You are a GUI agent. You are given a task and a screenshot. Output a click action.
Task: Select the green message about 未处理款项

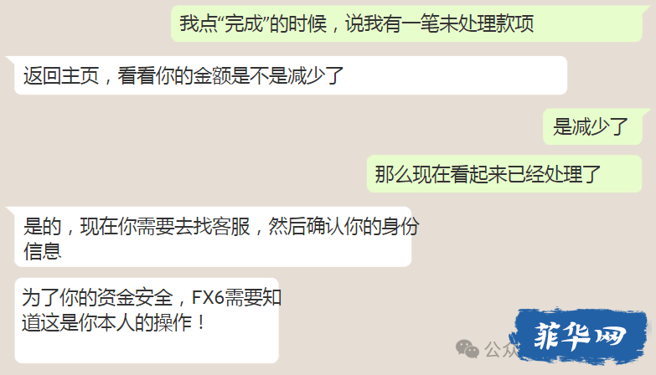coord(406,23)
